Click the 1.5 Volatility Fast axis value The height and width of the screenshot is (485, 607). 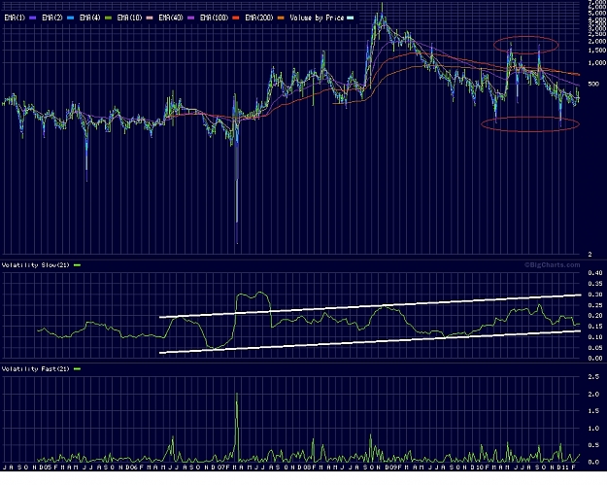point(593,411)
